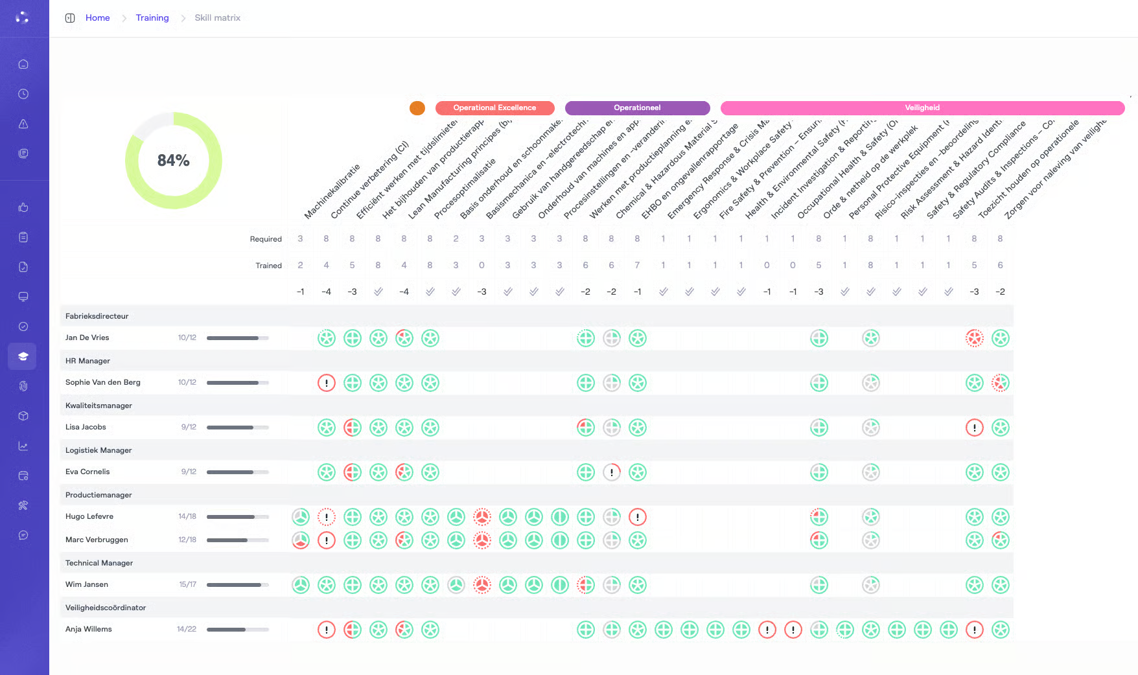1138x675 pixels.
Task: Click the alert icon in Sophie Van den Berg's row
Action: tap(327, 383)
